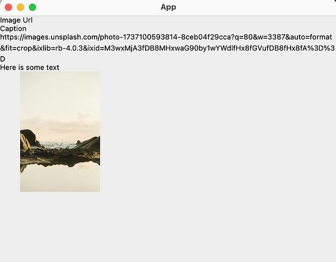
Task: Click the 'Here is some text' caption
Action: [30, 67]
